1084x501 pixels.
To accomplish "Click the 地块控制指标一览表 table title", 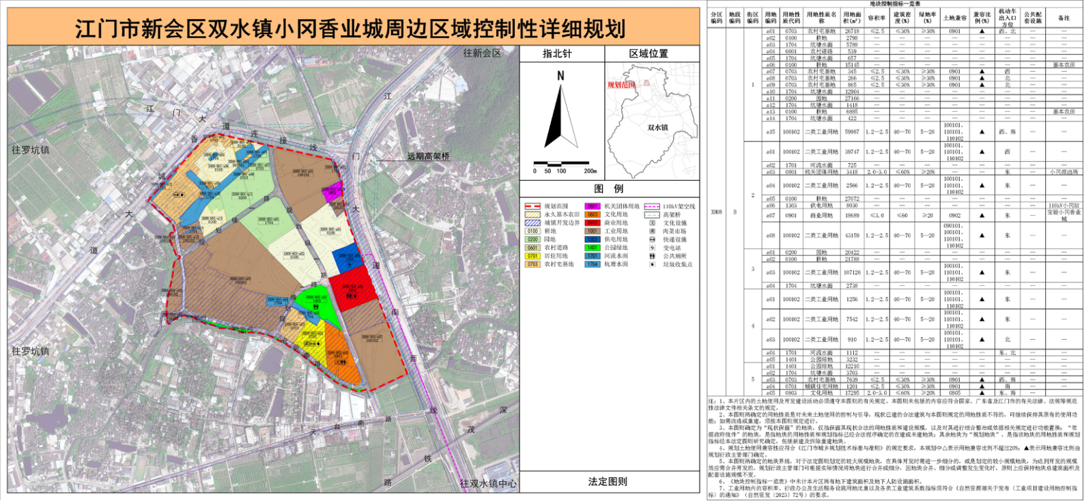I will [894, 3].
